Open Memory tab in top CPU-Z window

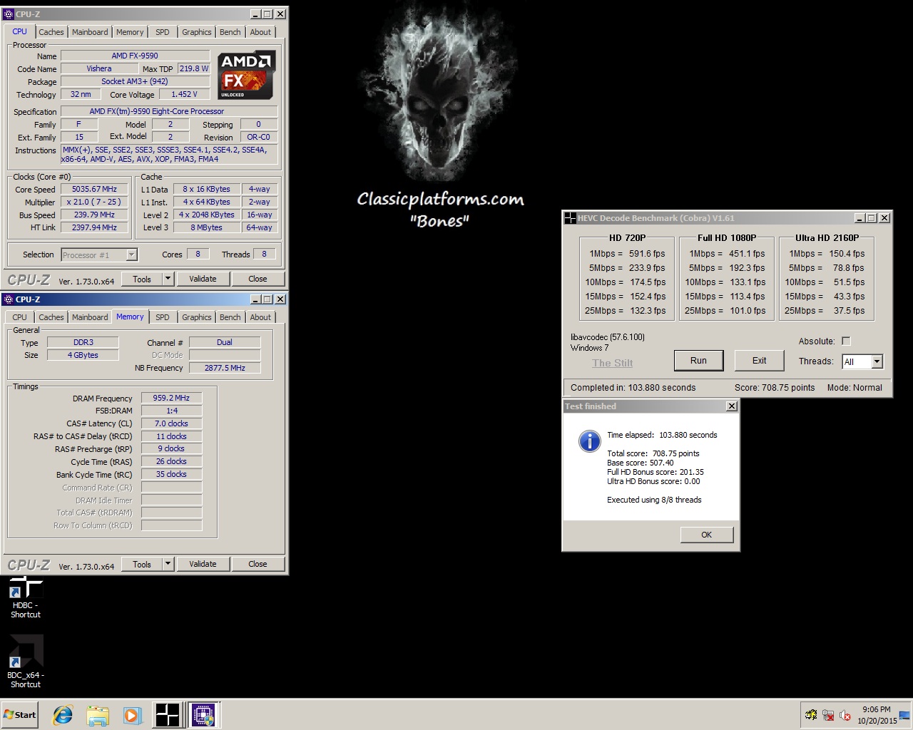tap(130, 32)
